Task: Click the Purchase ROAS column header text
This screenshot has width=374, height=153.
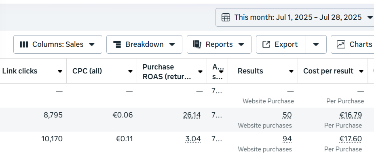Action: pos(167,71)
